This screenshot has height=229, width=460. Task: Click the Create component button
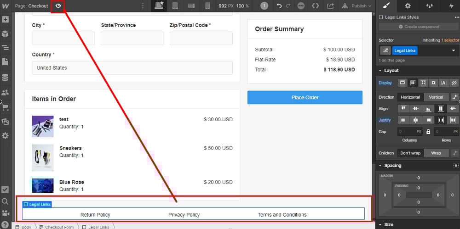[419, 27]
